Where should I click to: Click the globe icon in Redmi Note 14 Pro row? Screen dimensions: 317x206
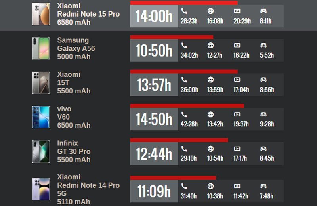(x=210, y=186)
